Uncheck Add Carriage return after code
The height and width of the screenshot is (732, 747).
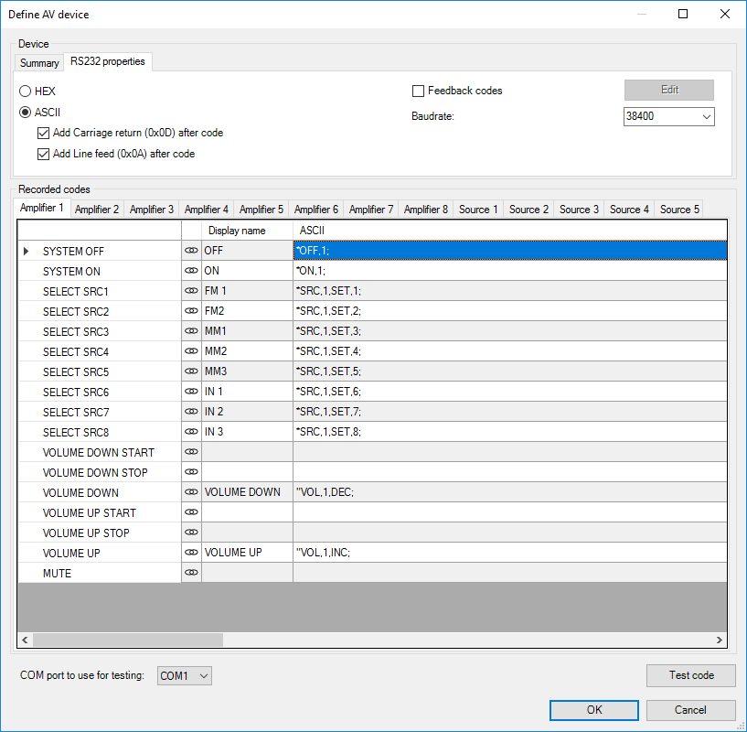pos(44,133)
